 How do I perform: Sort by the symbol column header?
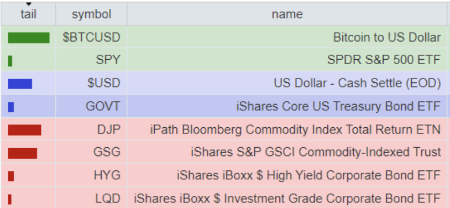coord(91,14)
